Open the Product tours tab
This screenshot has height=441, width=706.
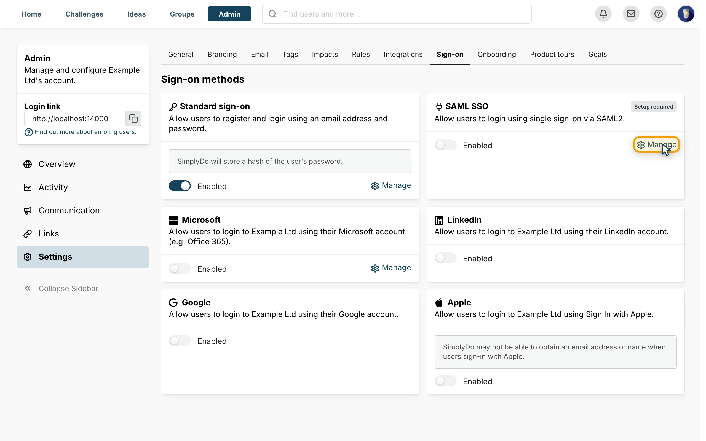(x=552, y=54)
